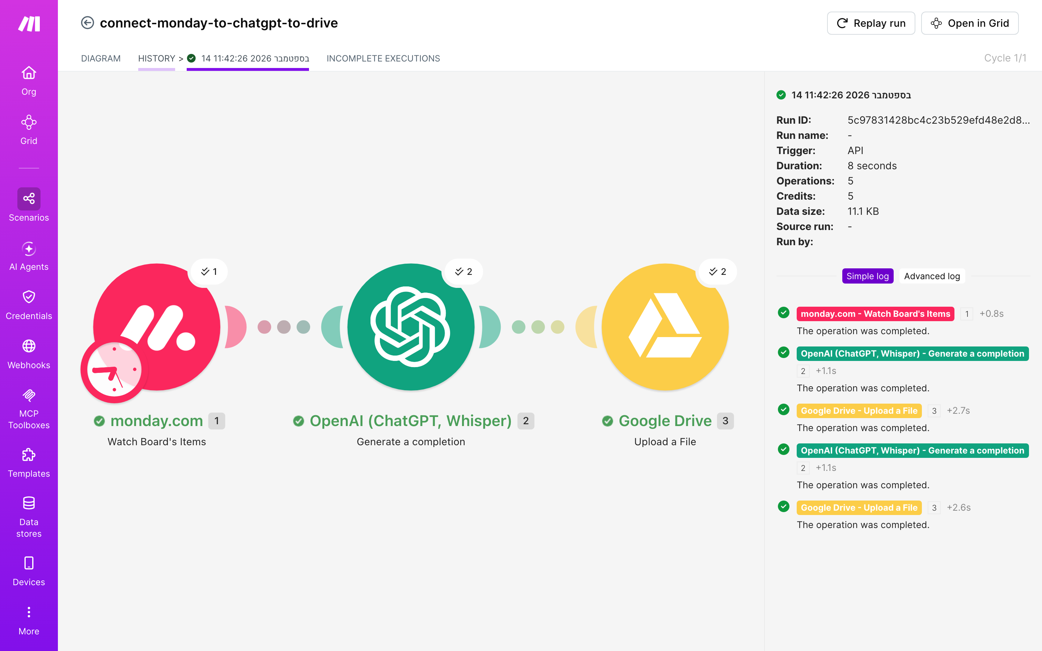Image resolution: width=1042 pixels, height=651 pixels.
Task: Select the monday.com Watch Board's Items log label
Action: 875,314
